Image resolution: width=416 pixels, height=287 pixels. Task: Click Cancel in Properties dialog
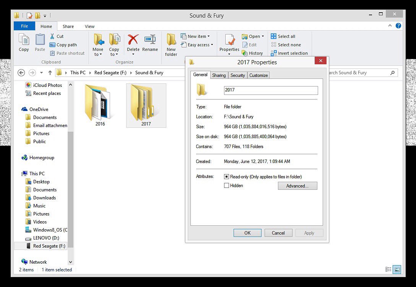click(x=278, y=233)
